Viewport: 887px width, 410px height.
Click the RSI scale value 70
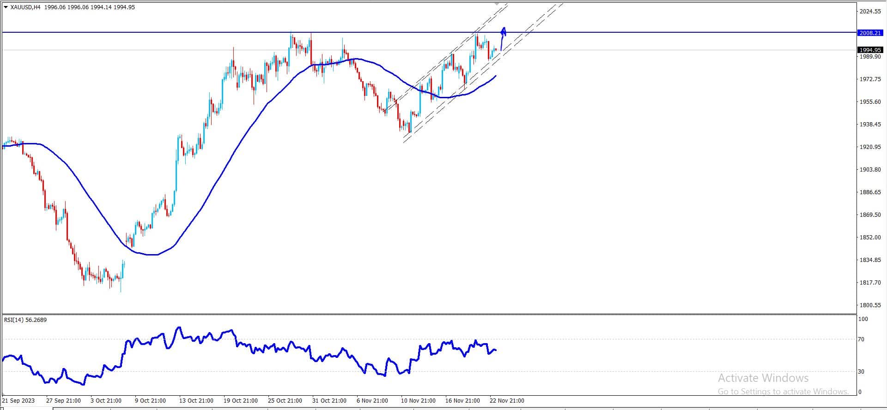pyautogui.click(x=861, y=339)
